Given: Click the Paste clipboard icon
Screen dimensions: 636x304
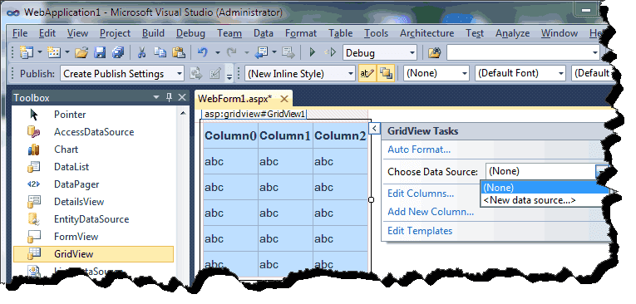Looking at the screenshot, I should tap(179, 52).
